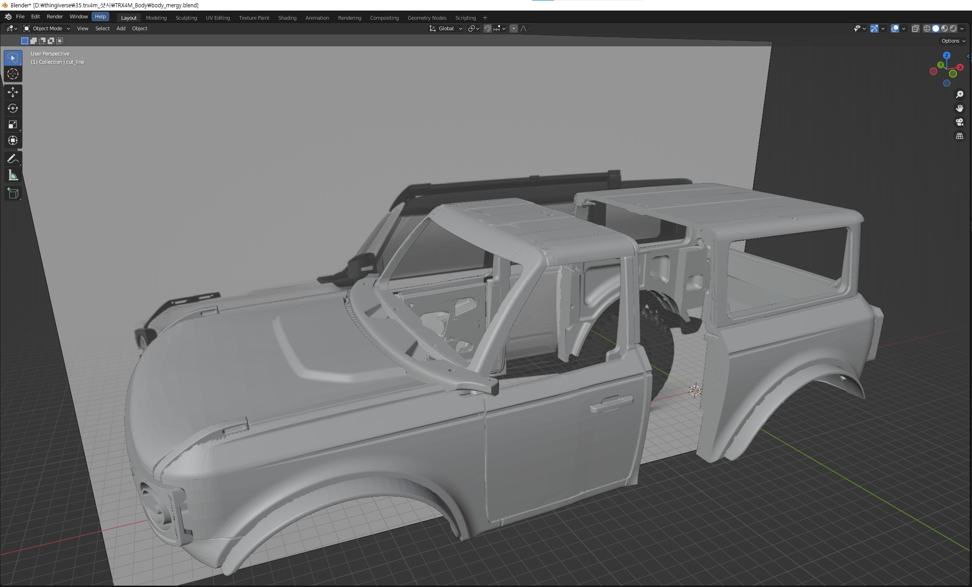
Task: Switch to orthographic view via grid icon
Action: [x=959, y=136]
